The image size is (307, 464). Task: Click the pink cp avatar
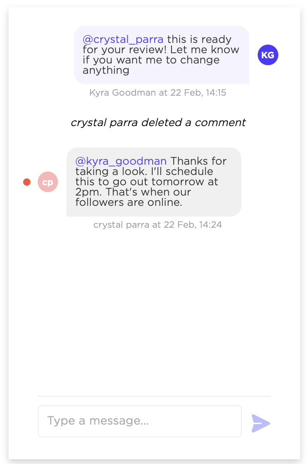tap(48, 182)
